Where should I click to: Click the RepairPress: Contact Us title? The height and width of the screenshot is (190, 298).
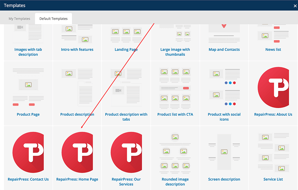(x=28, y=179)
